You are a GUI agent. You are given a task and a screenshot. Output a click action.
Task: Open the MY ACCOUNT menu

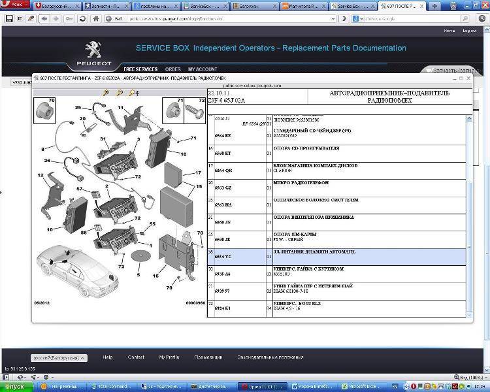point(203,69)
